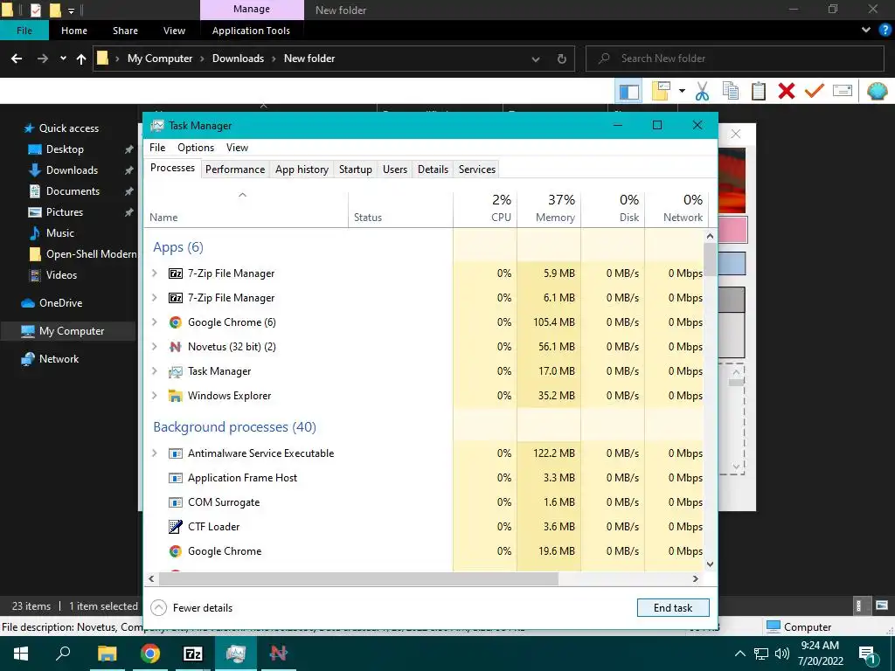
Task: Switch to the Services tab
Action: (476, 169)
